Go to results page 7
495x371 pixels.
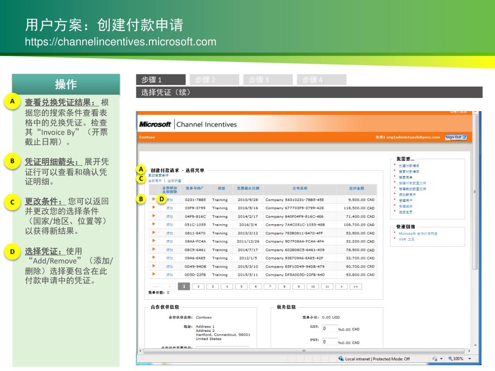[x=270, y=286]
